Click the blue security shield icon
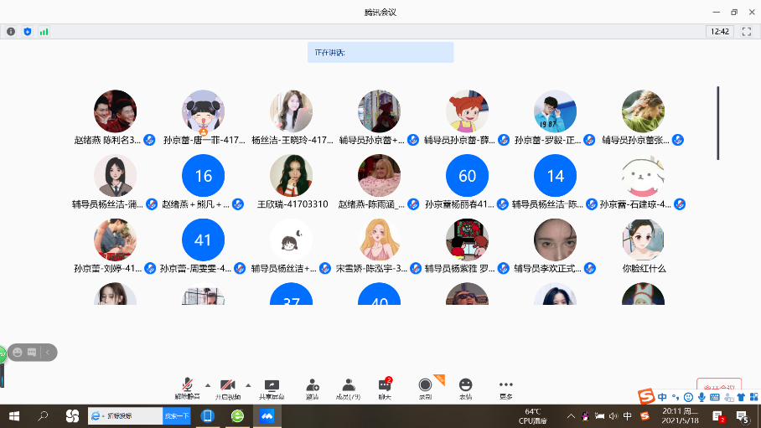 click(x=28, y=31)
